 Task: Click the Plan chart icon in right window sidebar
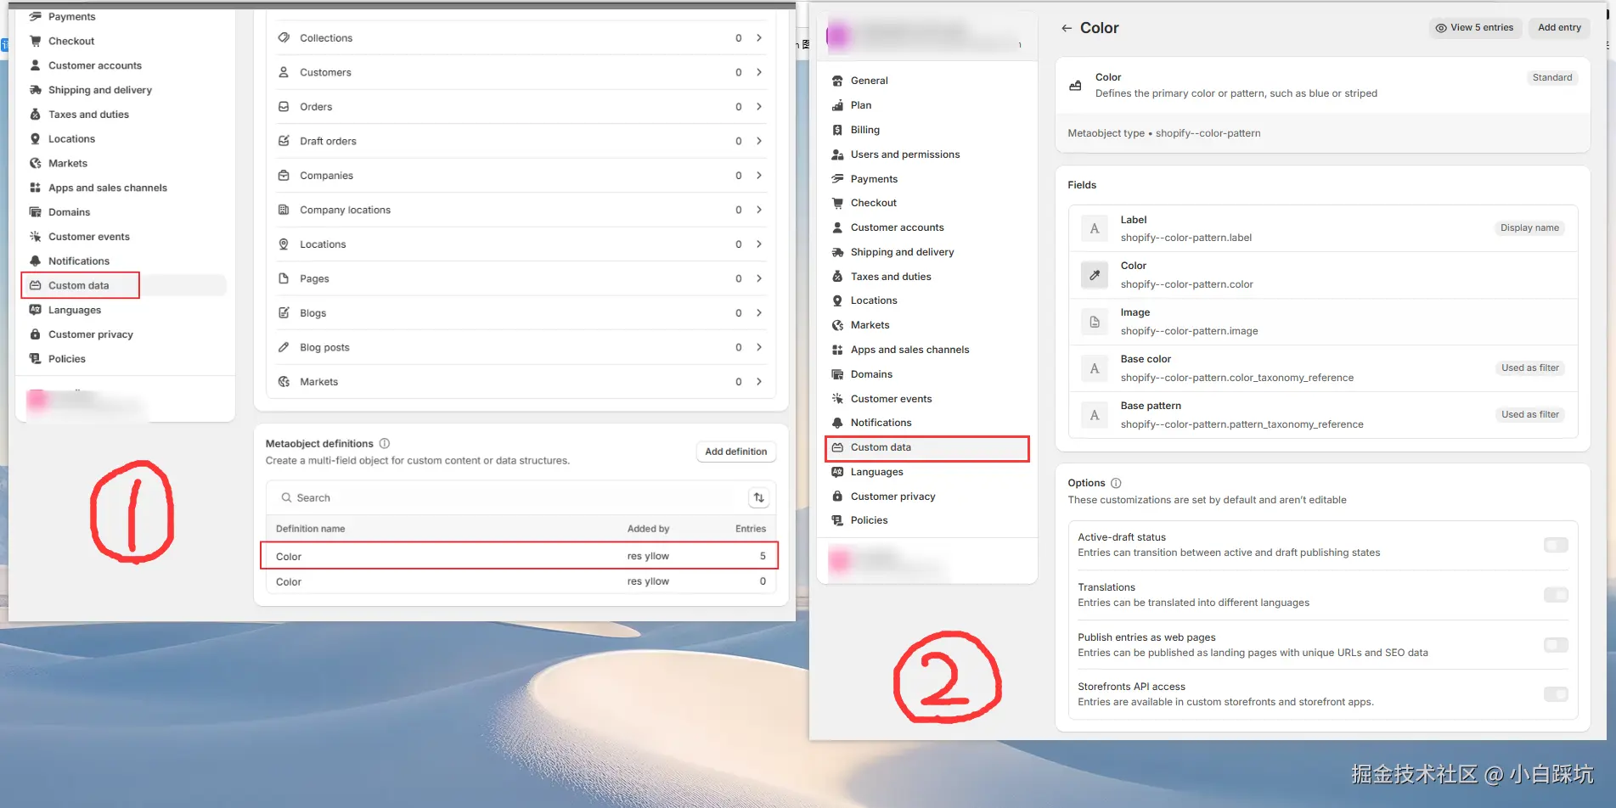837,105
